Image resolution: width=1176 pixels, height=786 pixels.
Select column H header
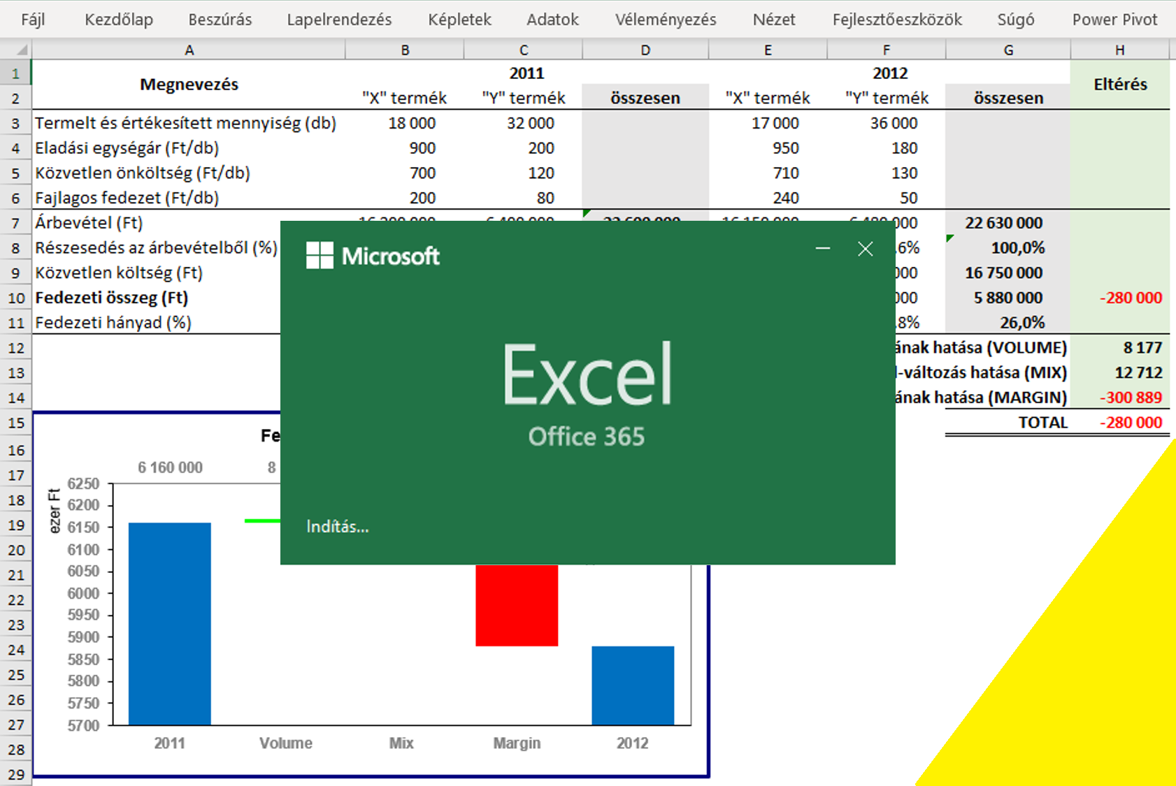point(1120,50)
